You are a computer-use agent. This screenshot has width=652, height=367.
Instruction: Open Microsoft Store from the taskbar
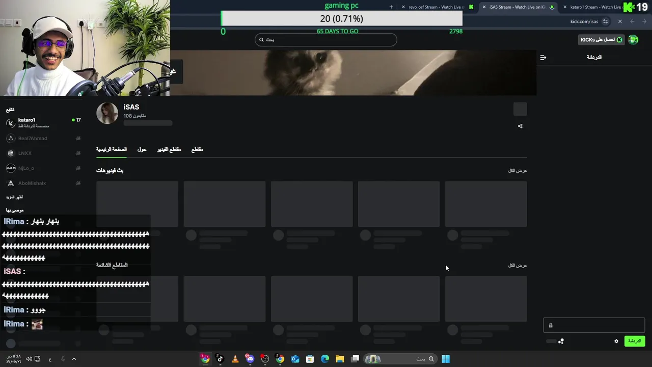tap(310, 359)
